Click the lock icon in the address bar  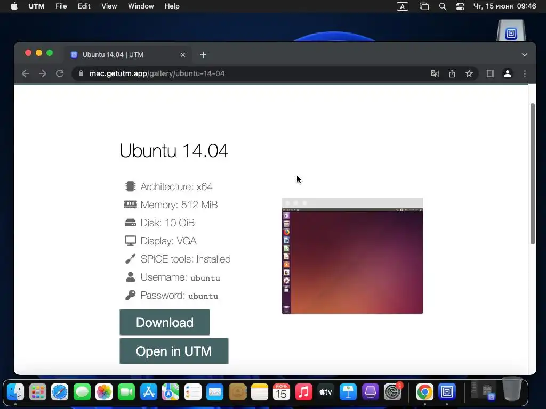[x=81, y=73]
